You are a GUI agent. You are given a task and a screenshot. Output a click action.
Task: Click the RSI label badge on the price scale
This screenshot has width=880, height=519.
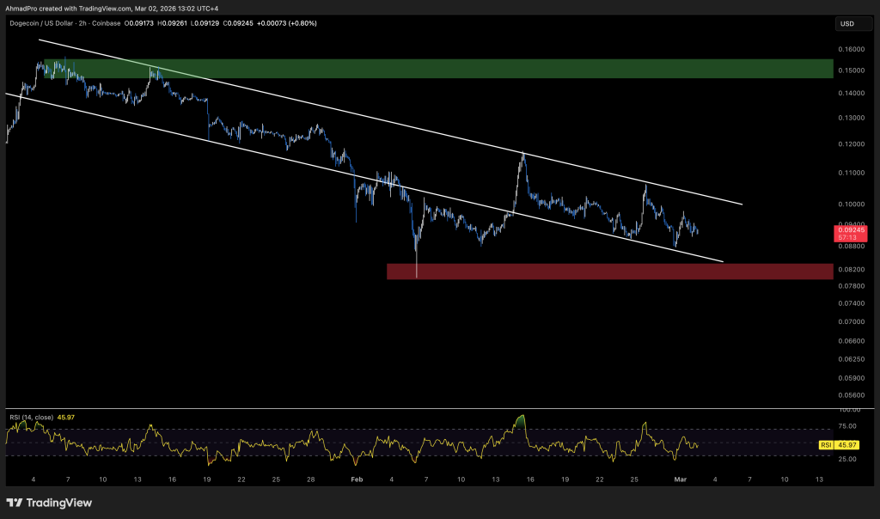click(827, 445)
